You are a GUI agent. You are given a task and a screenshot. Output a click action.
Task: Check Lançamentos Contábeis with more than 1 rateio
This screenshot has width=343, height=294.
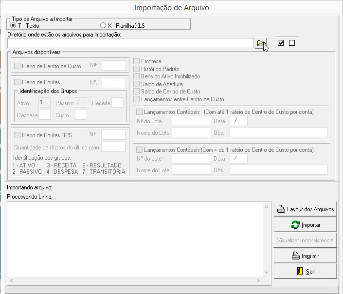coord(139,150)
